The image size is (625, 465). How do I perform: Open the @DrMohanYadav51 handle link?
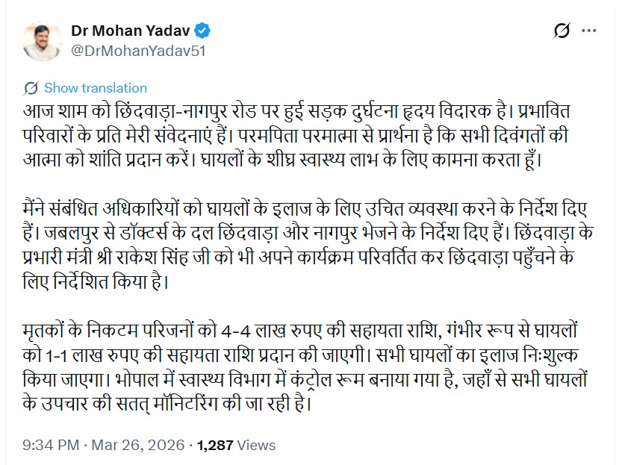tap(138, 51)
